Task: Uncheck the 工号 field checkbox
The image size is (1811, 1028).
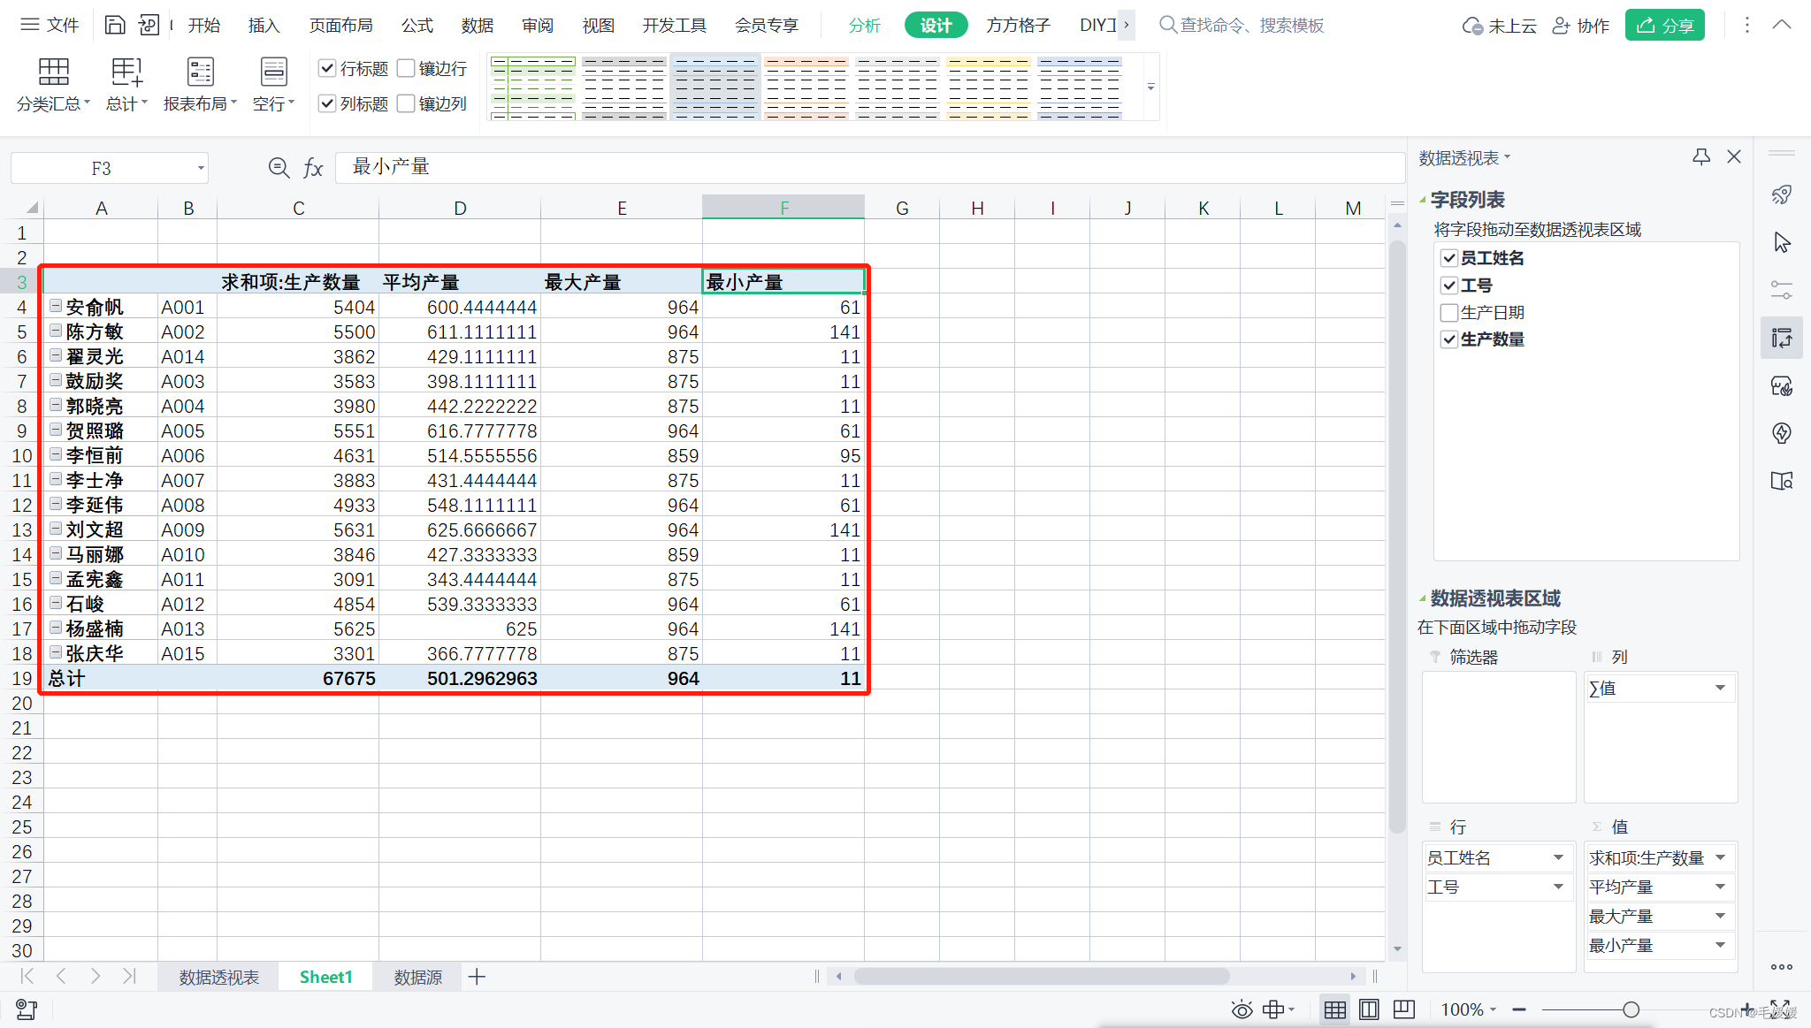Action: click(x=1448, y=286)
